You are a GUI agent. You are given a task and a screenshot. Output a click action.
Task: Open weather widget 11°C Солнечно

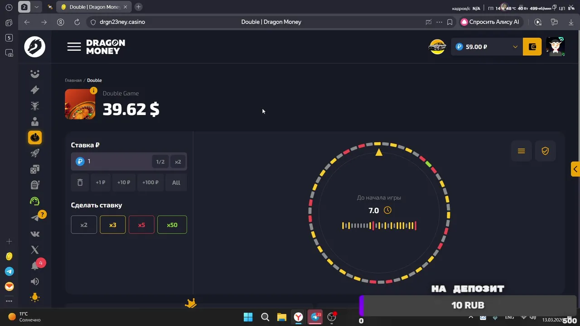point(25,316)
